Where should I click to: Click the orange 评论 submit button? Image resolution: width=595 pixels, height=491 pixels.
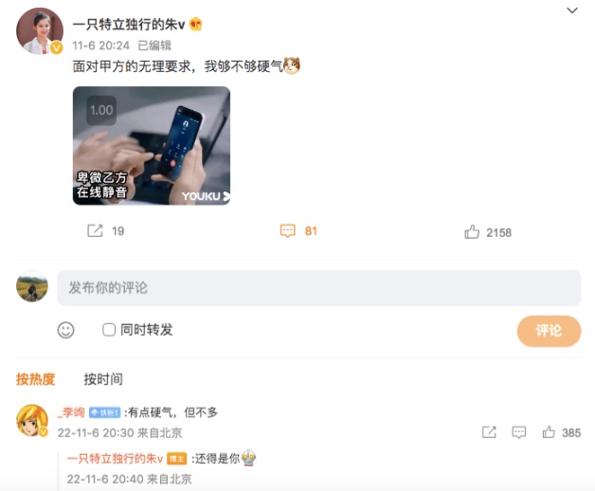pos(549,331)
